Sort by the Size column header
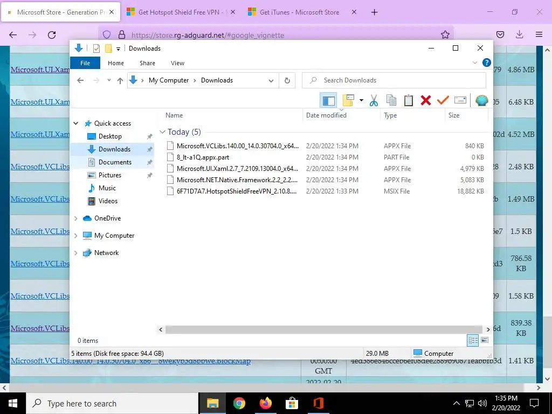 [466, 115]
